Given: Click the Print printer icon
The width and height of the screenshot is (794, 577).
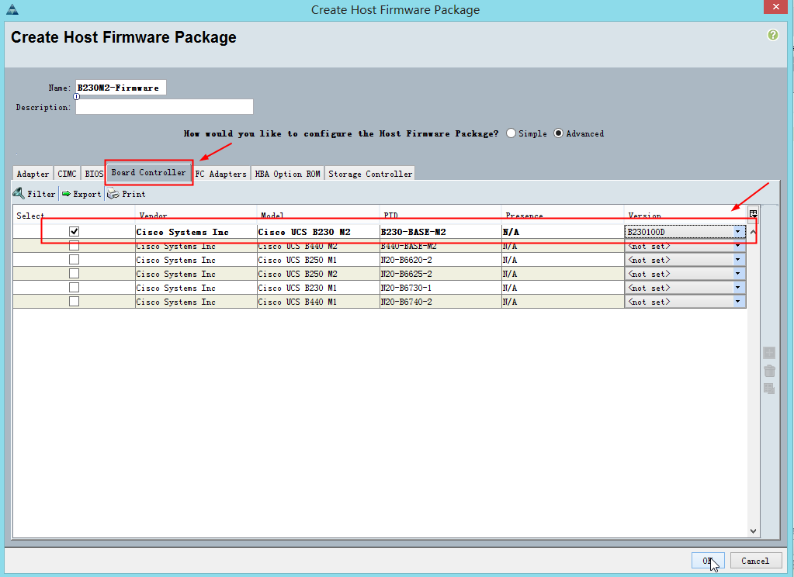Looking at the screenshot, I should click(x=113, y=194).
